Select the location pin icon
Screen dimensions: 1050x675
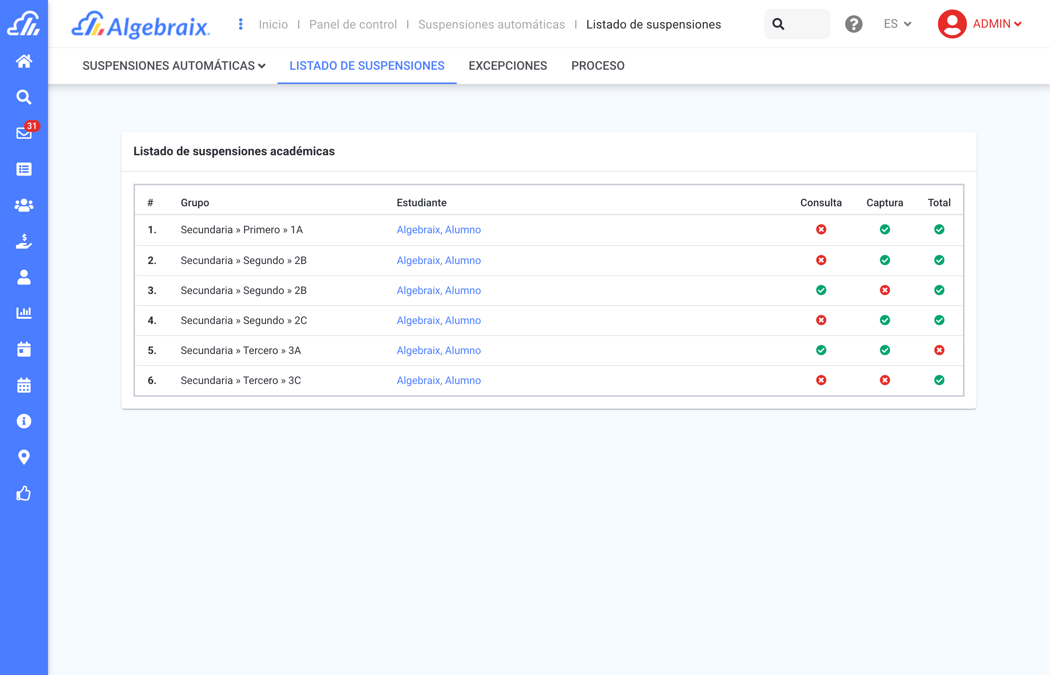point(24,457)
